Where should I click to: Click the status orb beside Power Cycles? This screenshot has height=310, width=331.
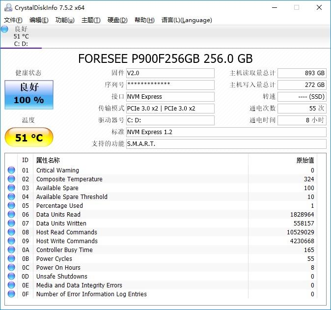pyautogui.click(x=11, y=259)
